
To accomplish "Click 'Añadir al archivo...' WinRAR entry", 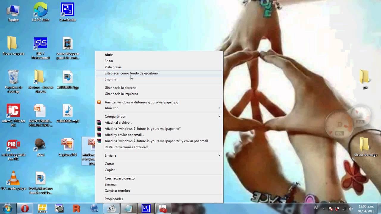I will (x=118, y=123).
